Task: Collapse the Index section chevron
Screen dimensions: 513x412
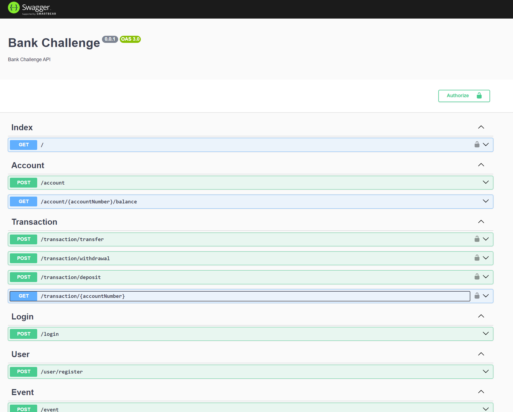Action: [x=481, y=127]
